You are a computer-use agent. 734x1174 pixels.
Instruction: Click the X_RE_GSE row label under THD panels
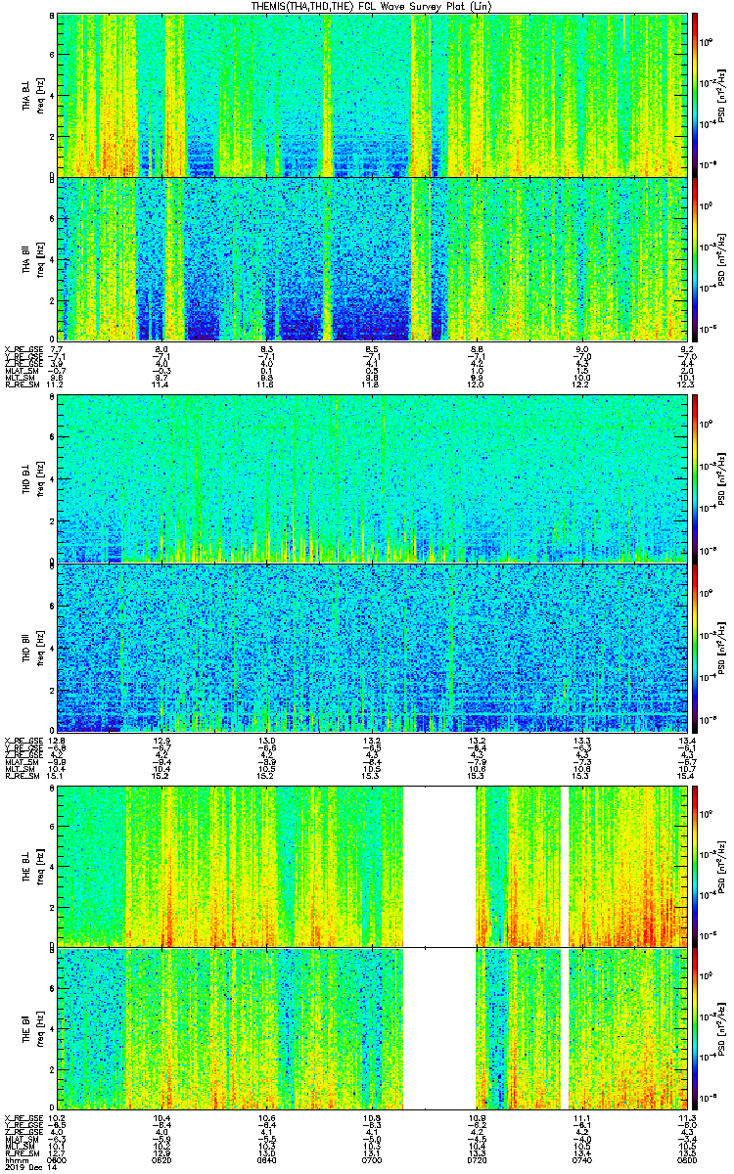pyautogui.click(x=22, y=741)
